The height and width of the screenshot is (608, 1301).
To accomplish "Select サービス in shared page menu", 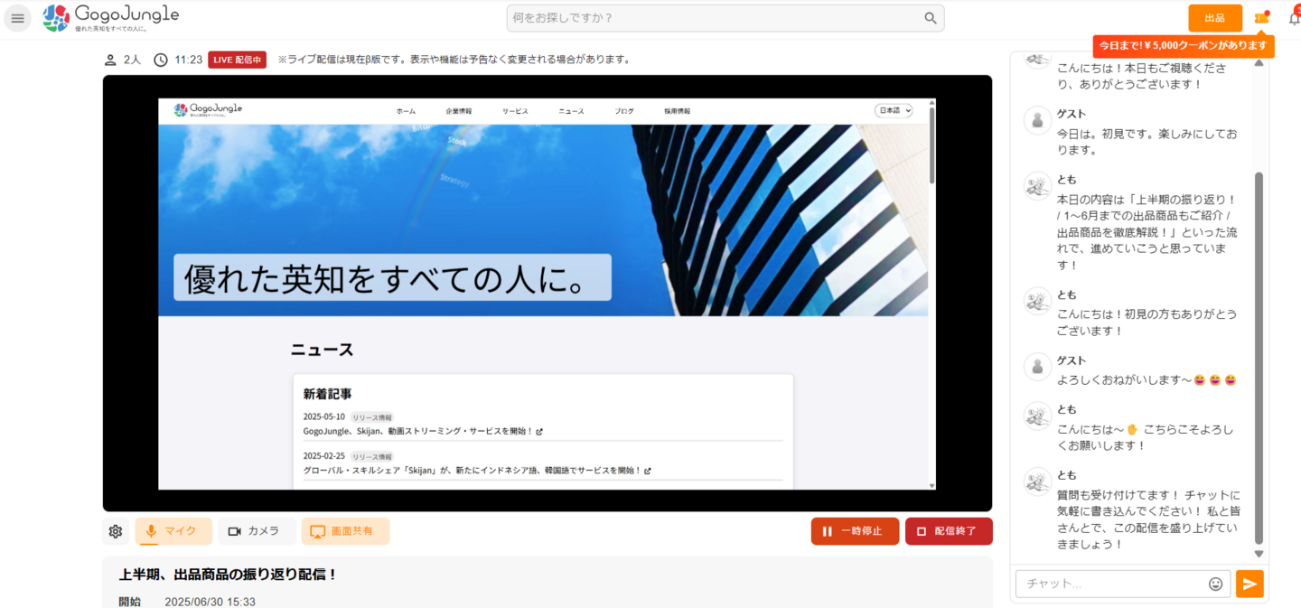I will point(515,111).
